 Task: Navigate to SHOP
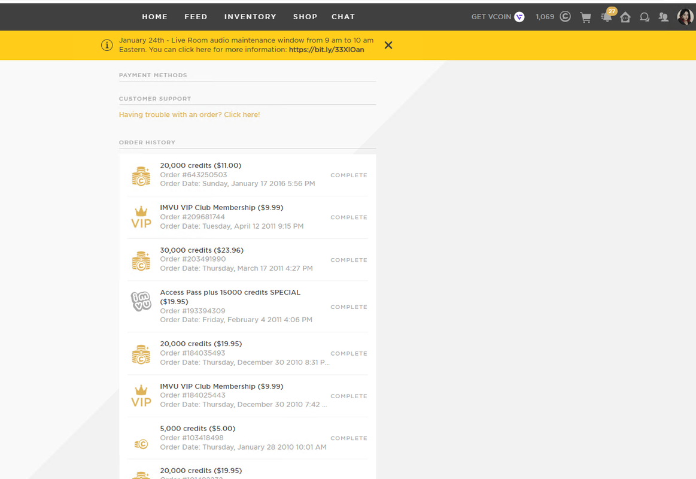point(305,17)
